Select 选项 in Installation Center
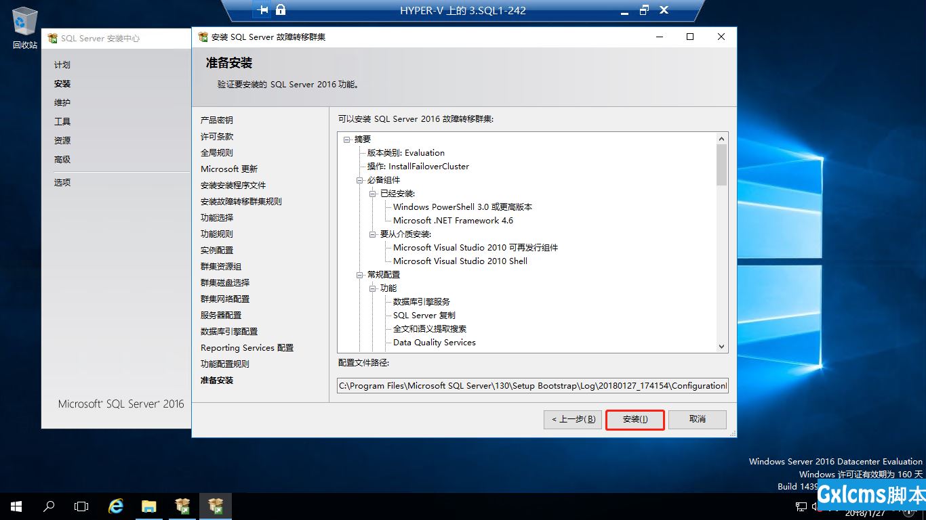The width and height of the screenshot is (926, 520). click(x=62, y=183)
